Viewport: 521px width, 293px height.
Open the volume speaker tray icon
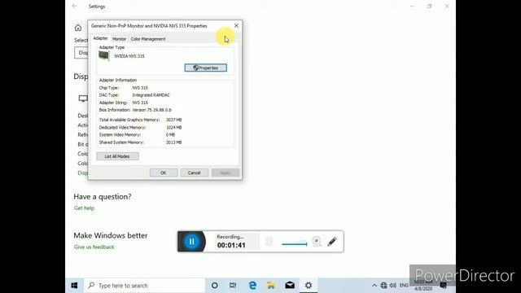point(393,286)
